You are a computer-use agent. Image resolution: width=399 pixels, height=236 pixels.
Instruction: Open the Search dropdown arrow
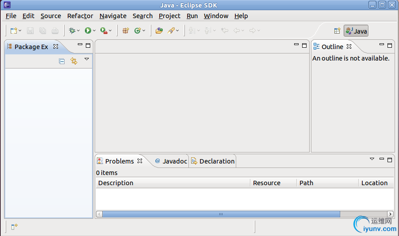pos(177,31)
